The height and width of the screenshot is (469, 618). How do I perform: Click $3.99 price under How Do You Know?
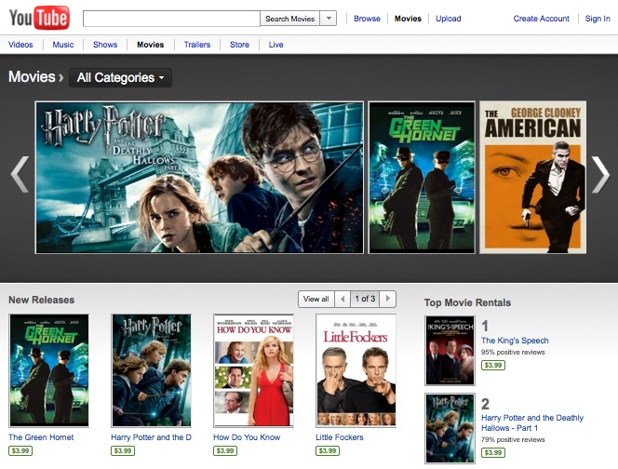pos(224,451)
